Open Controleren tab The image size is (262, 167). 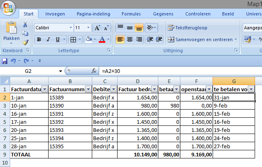198,14
